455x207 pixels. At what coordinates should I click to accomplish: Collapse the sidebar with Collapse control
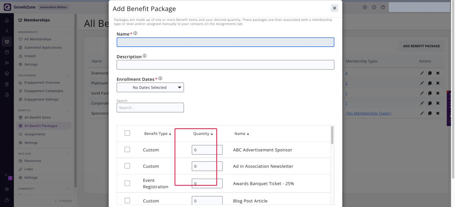(63, 201)
